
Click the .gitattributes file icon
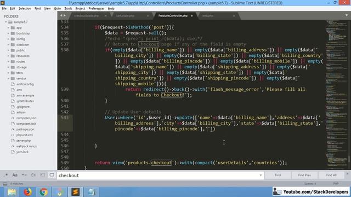click(x=13, y=101)
